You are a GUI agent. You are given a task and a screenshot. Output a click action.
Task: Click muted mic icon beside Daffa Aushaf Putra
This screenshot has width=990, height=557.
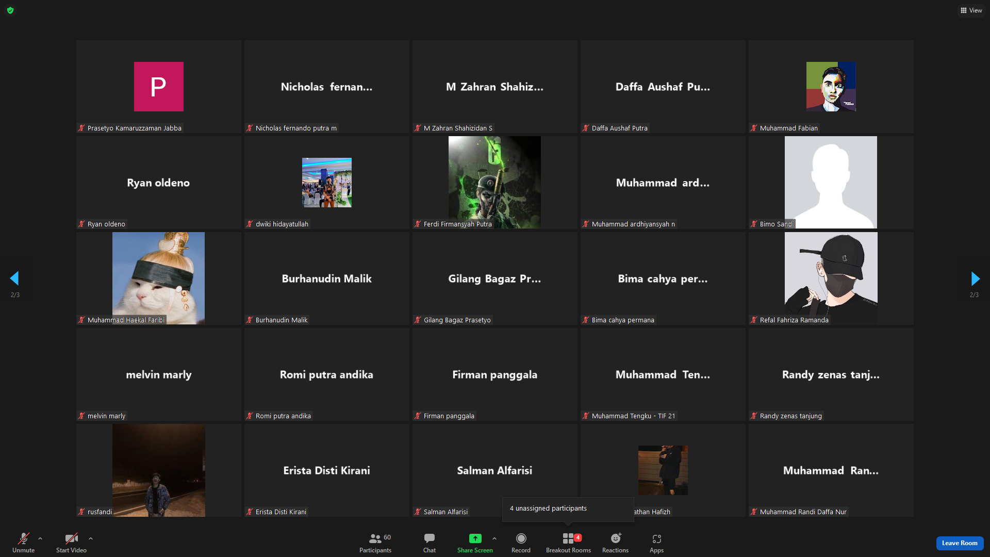[x=586, y=128]
